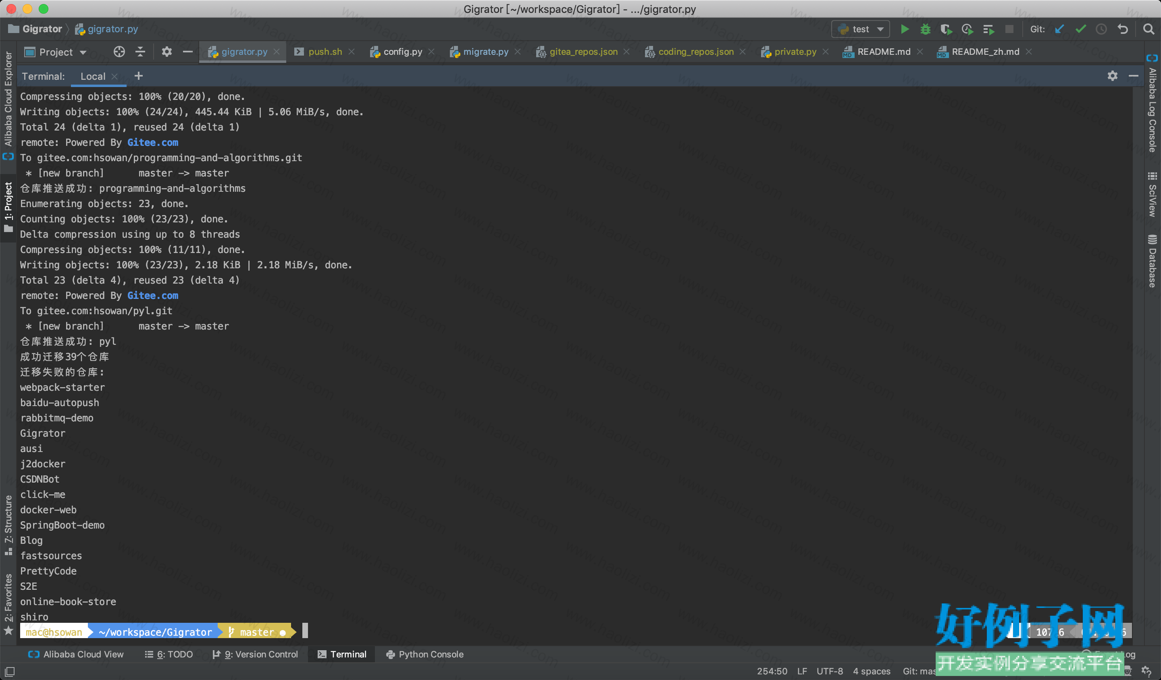1161x680 pixels.
Task: Change UTF-8 file encoding in status bar
Action: tap(830, 671)
